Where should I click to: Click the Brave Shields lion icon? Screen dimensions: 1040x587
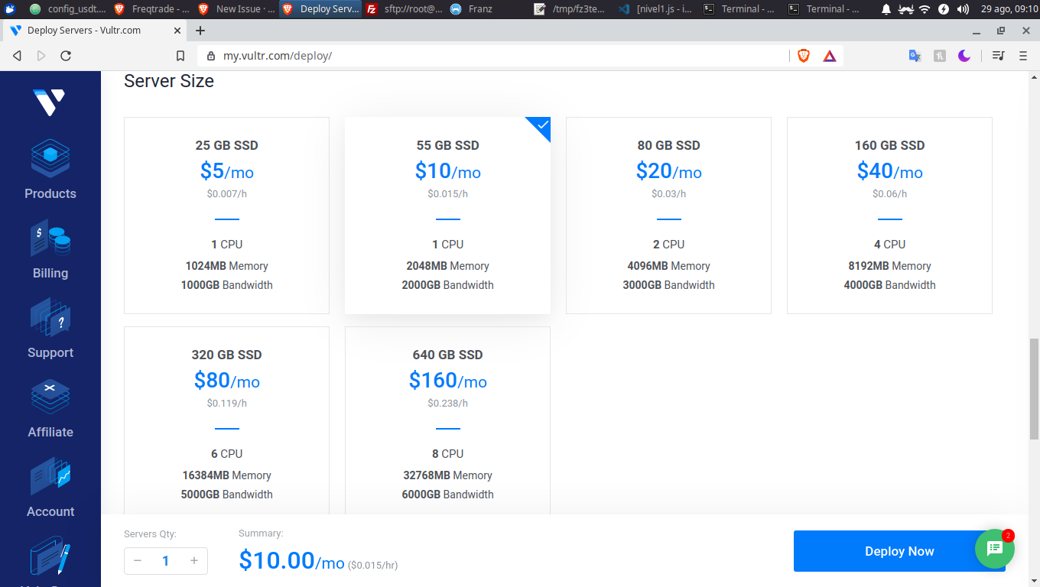click(x=803, y=55)
